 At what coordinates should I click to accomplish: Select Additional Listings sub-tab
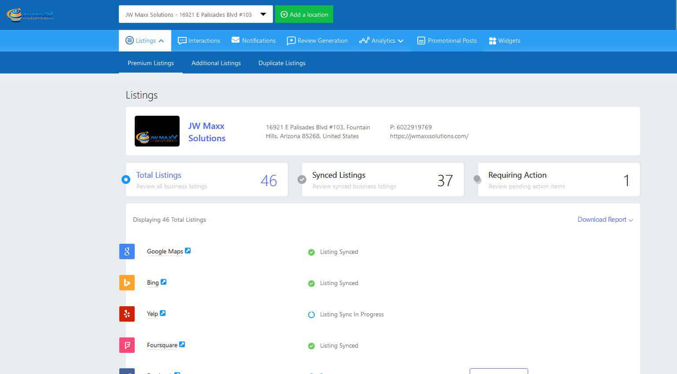pyautogui.click(x=216, y=63)
